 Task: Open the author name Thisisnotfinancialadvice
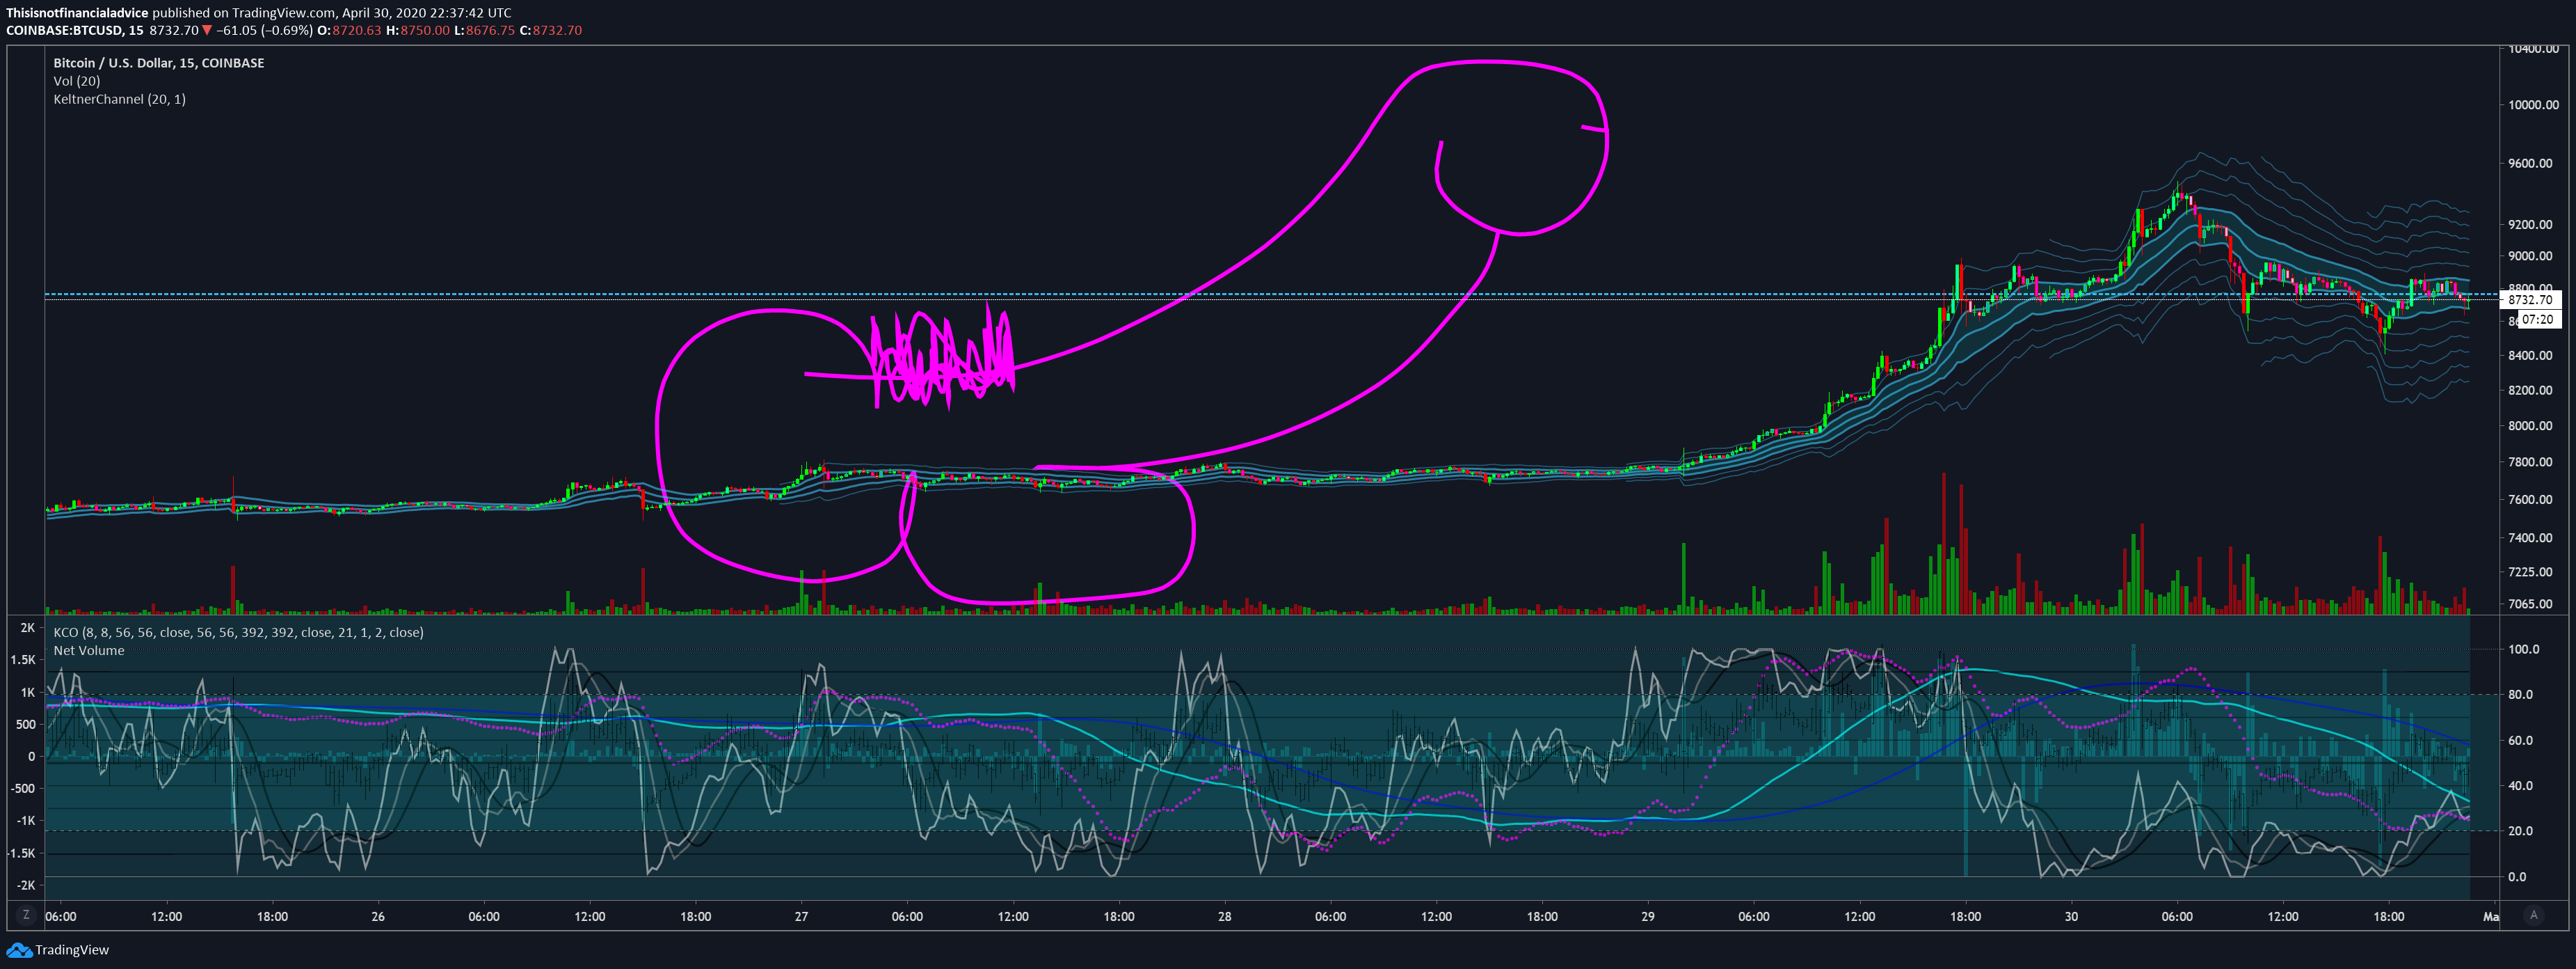click(77, 13)
